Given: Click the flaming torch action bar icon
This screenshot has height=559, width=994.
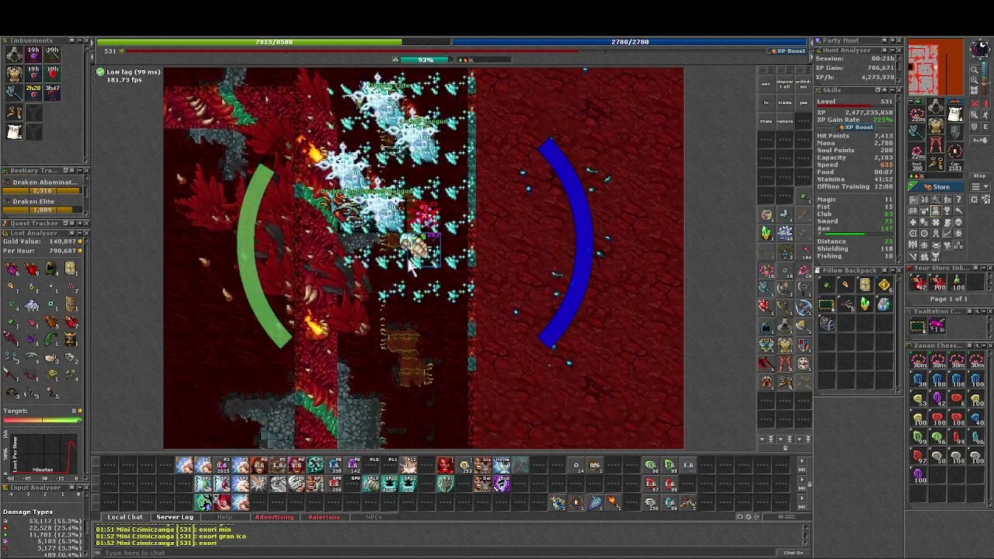Looking at the screenshot, I should click(x=613, y=502).
